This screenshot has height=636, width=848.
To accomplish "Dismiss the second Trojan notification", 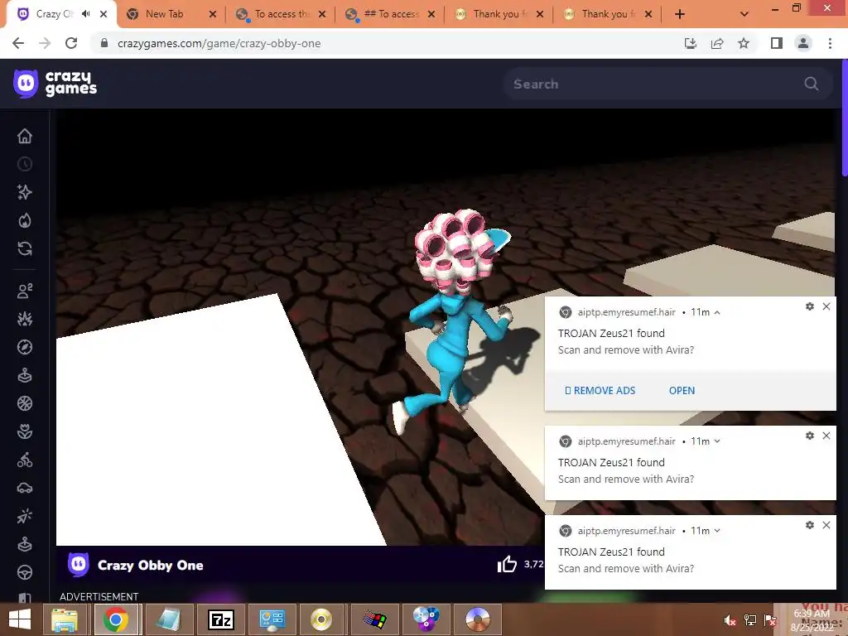I will tap(826, 436).
